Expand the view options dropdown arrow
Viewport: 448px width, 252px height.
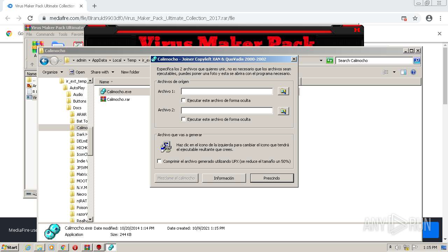(x=394, y=72)
